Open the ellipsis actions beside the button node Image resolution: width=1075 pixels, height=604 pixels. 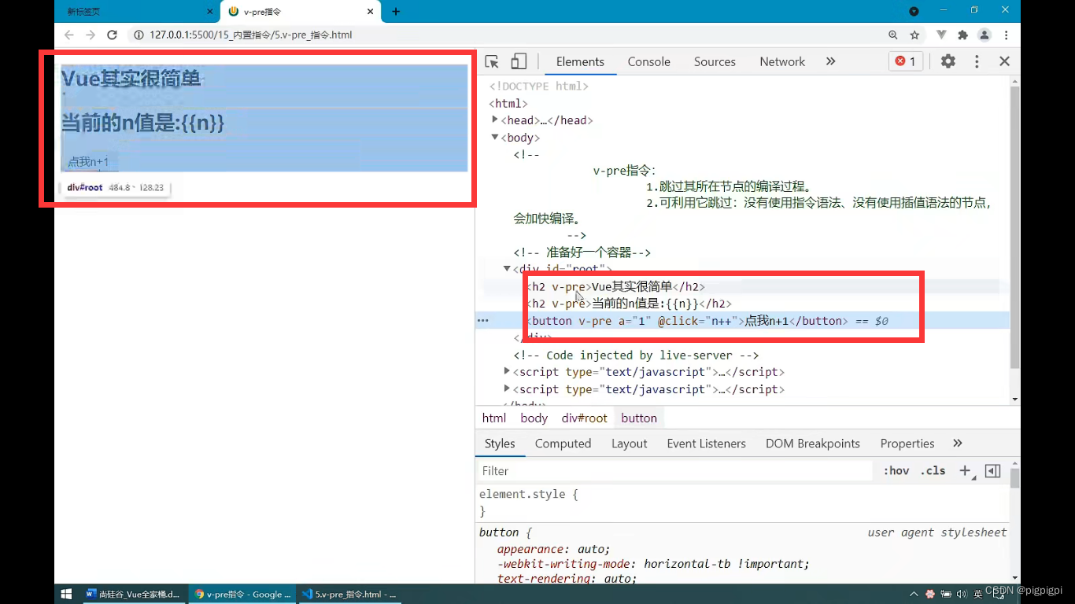pyautogui.click(x=482, y=321)
